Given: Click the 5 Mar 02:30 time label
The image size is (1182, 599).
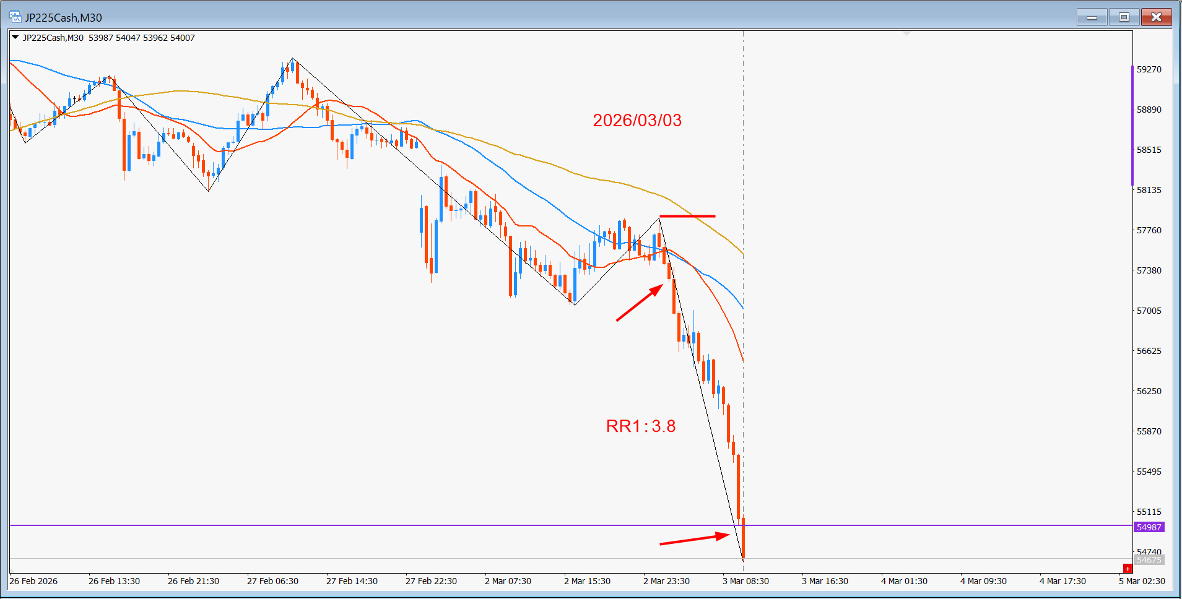Looking at the screenshot, I should click(1142, 581).
